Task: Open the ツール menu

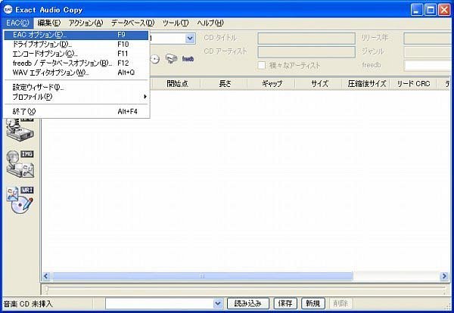Action: pyautogui.click(x=176, y=23)
